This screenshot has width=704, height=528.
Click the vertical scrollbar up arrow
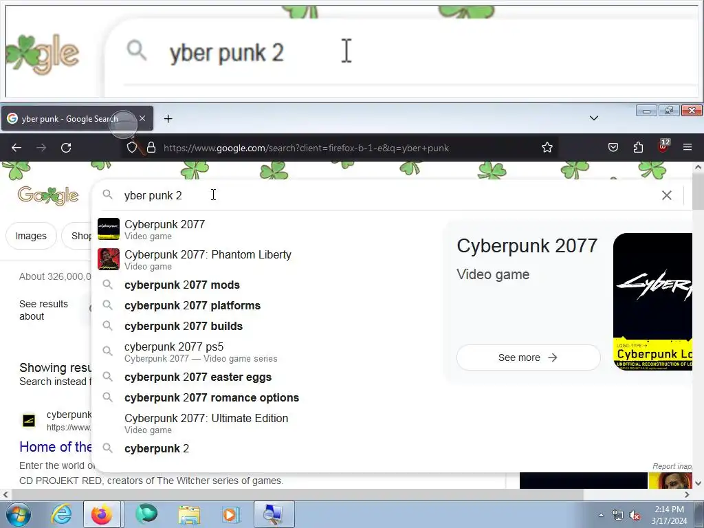pos(698,167)
